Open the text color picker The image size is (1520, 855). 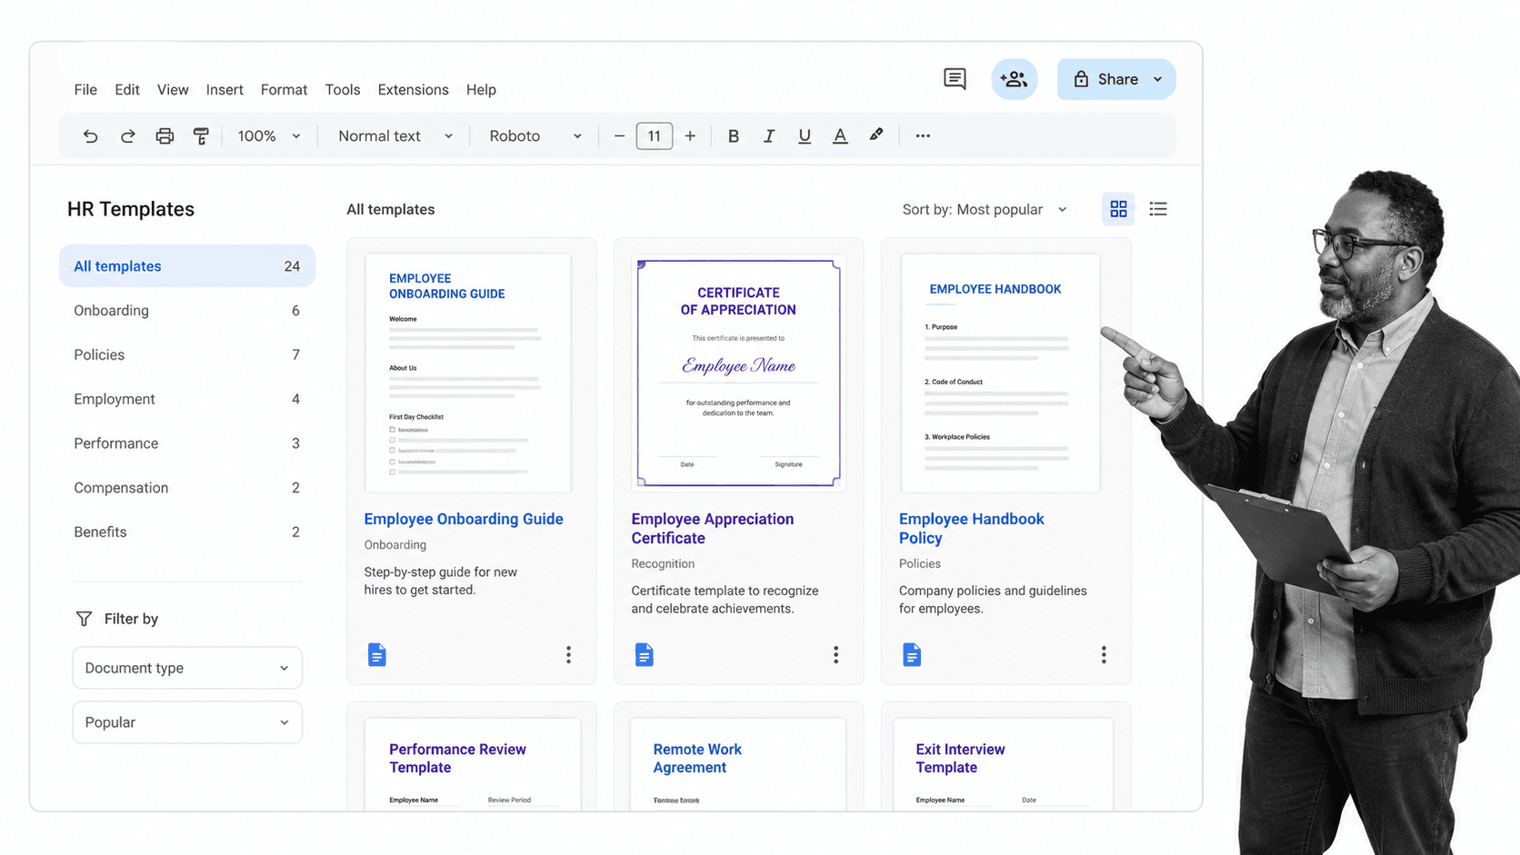click(840, 136)
